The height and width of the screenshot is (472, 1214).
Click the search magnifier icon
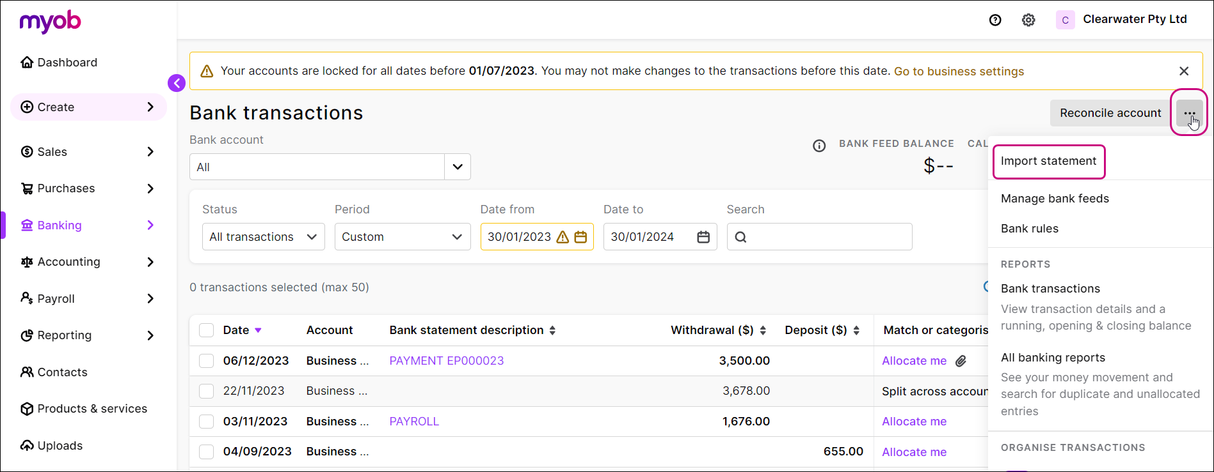740,237
